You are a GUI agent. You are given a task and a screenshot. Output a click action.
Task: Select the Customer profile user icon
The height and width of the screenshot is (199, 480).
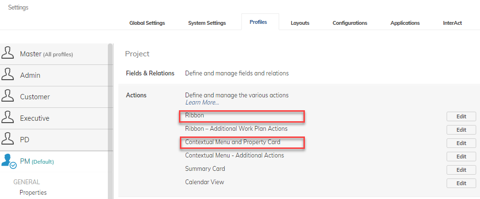click(x=7, y=96)
